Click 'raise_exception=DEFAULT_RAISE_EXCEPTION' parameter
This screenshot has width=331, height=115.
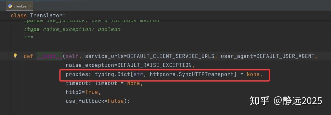pos(129,65)
